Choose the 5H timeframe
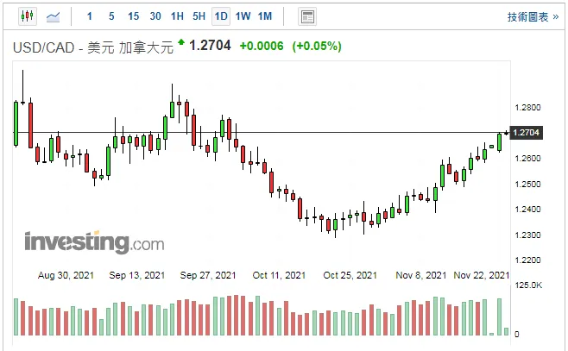This screenshot has height=351, width=568. click(x=199, y=16)
